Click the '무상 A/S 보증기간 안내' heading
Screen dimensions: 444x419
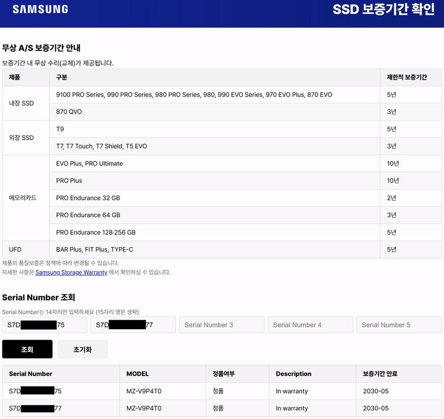pos(41,48)
